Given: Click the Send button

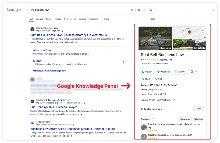Looking at the screenshot, I should click(x=199, y=109).
